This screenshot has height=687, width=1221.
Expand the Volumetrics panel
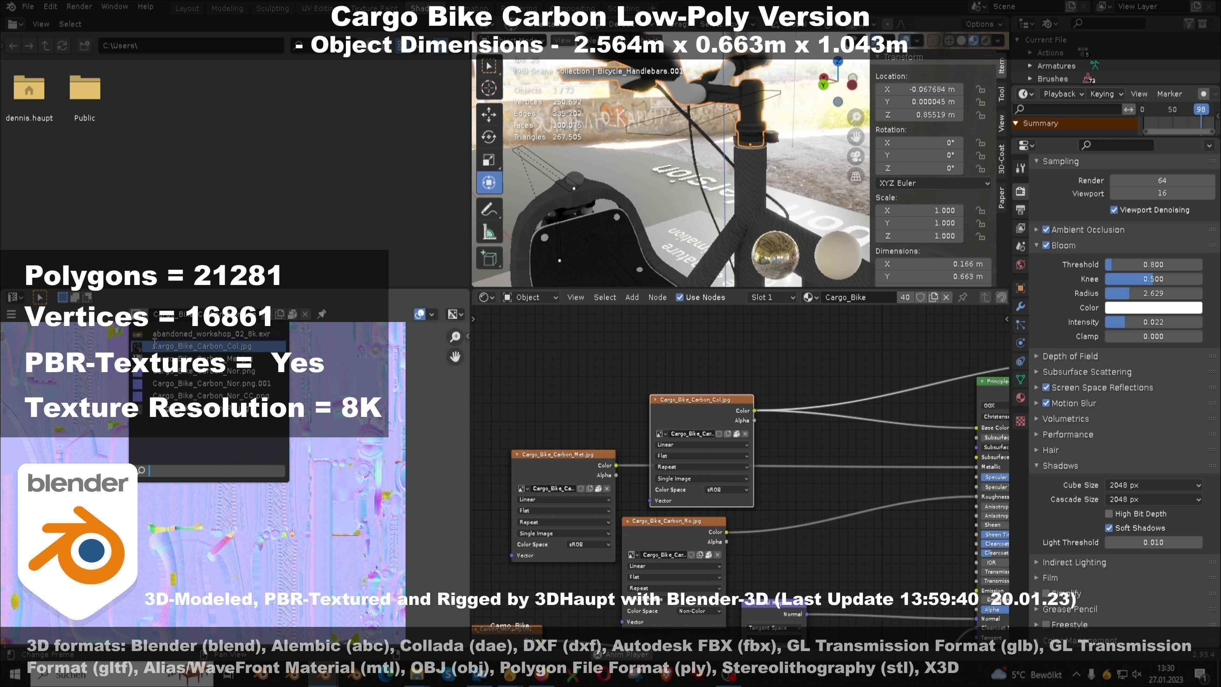(1065, 419)
